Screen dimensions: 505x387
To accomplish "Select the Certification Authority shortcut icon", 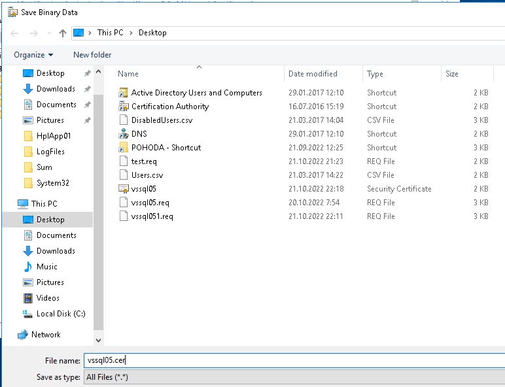I will point(124,107).
